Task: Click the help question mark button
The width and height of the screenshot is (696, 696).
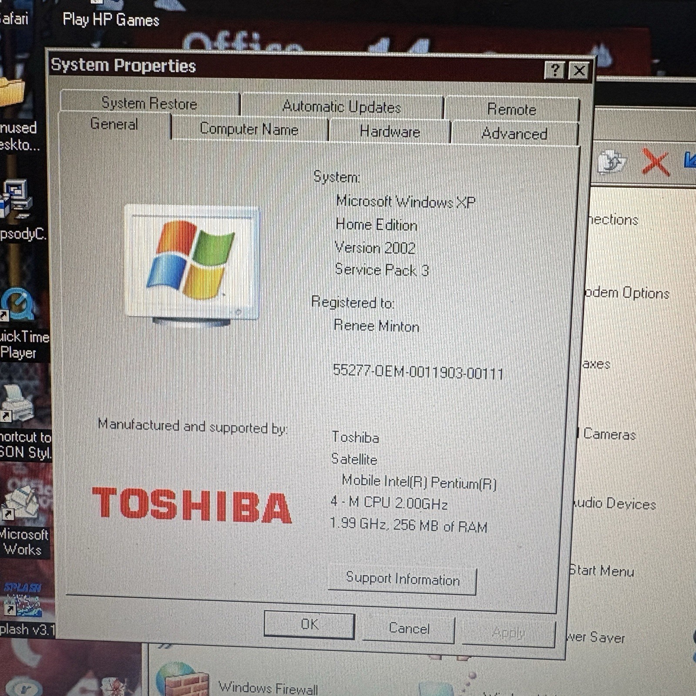Action: click(x=555, y=70)
